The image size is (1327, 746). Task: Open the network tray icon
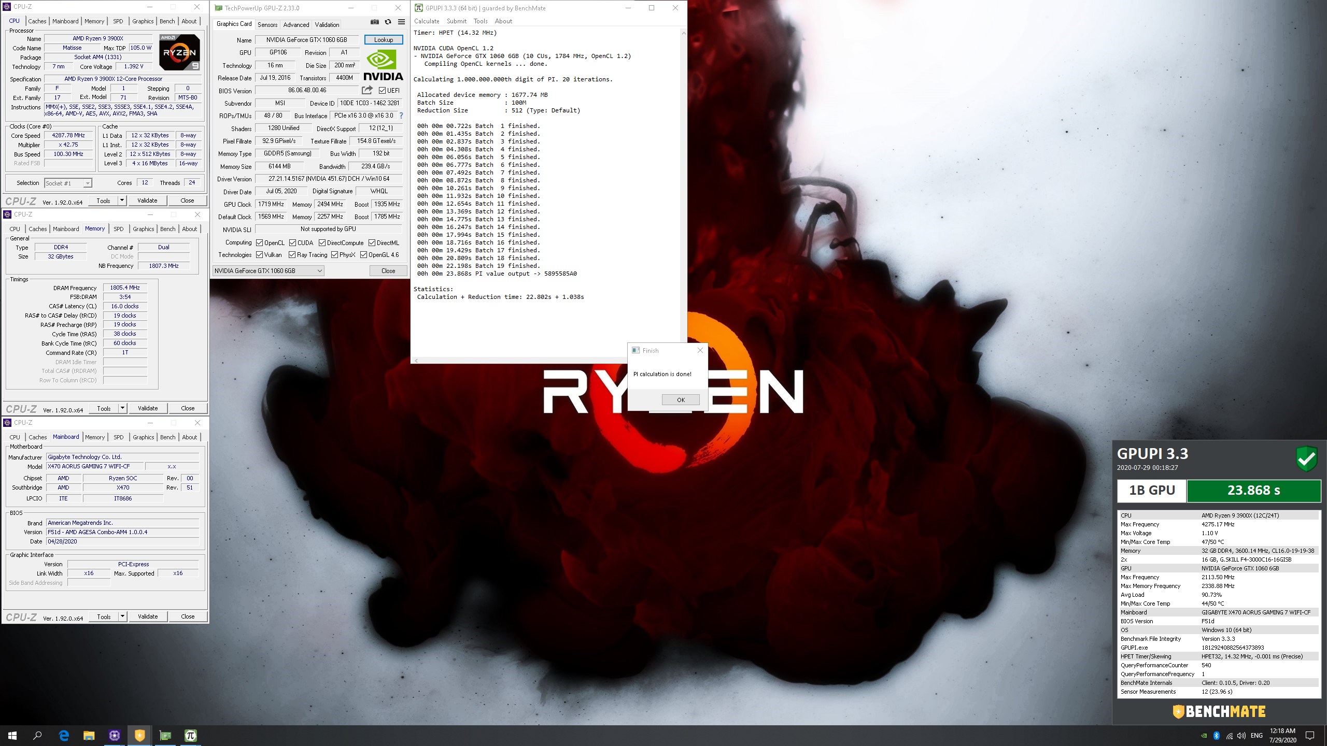1229,736
